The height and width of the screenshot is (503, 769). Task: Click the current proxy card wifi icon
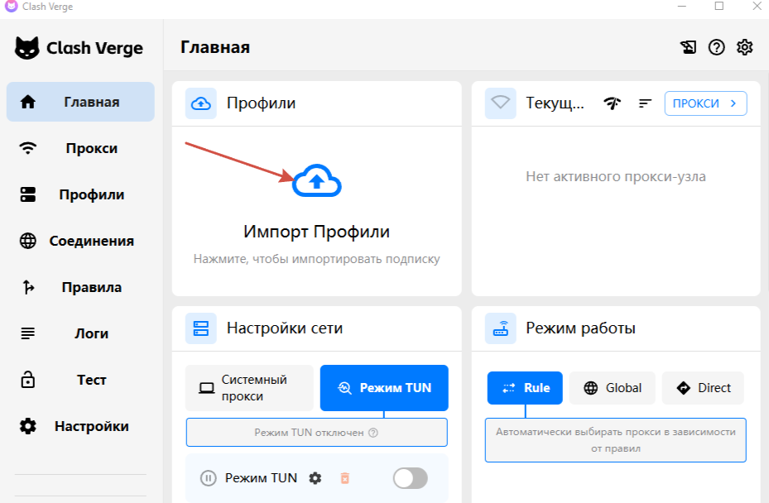pos(500,103)
